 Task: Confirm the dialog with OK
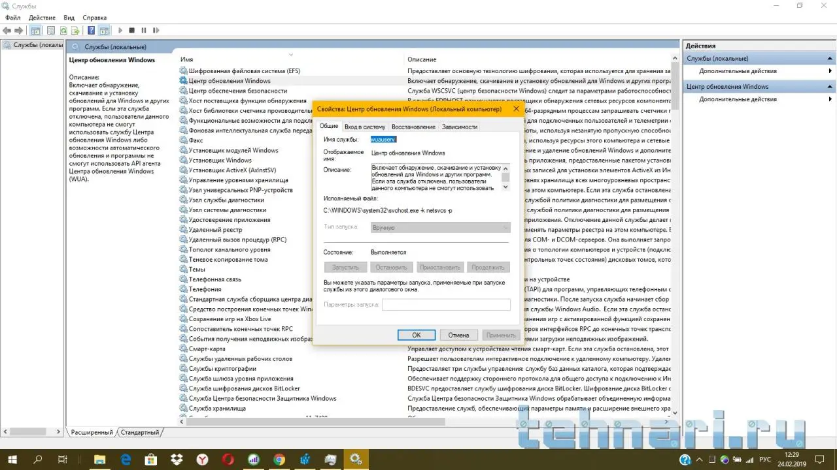click(x=417, y=335)
